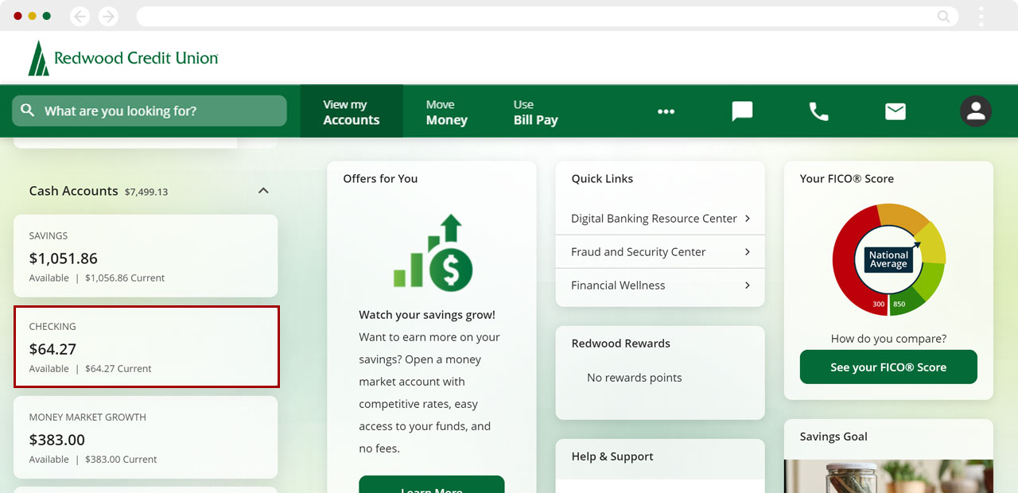Click Your FICO Score heading
1018x493 pixels.
pos(847,179)
